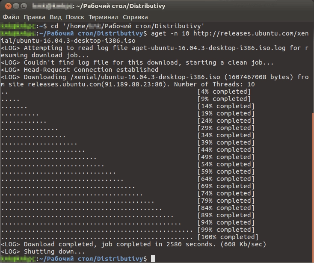Click the '[94% completed]' progress line
This screenshot has height=263, width=314.
point(127,222)
